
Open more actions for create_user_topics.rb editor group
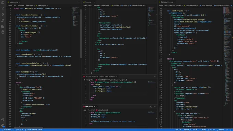click(155, 76)
